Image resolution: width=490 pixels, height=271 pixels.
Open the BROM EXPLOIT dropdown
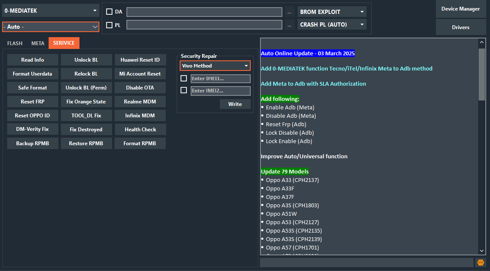point(331,12)
